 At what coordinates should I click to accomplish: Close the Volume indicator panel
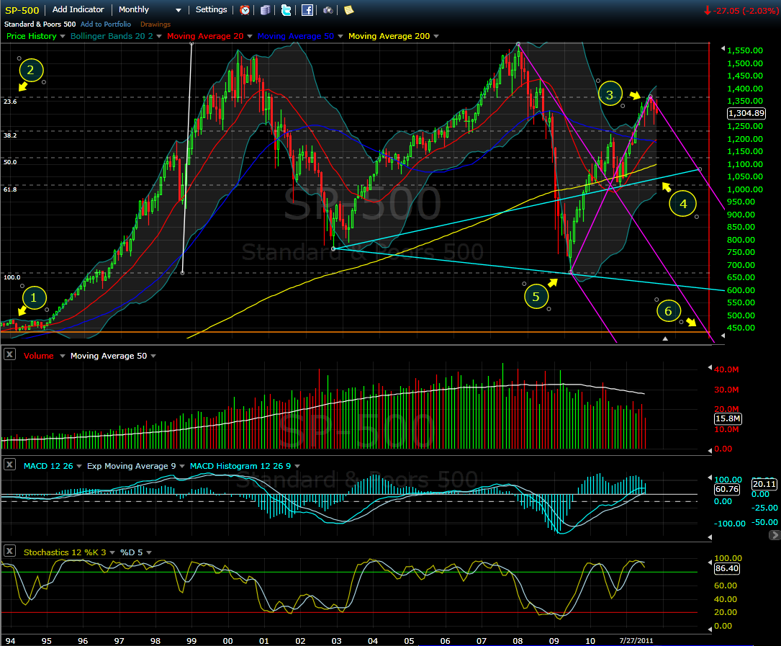(x=9, y=354)
